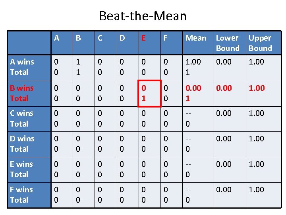
Task: Select the A wins Total row label
Action: (29, 67)
